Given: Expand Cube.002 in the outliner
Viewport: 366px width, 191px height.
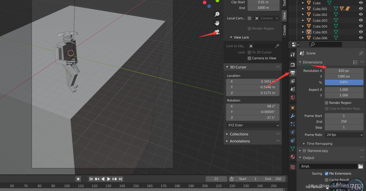Looking at the screenshot, I should pos(303,15).
